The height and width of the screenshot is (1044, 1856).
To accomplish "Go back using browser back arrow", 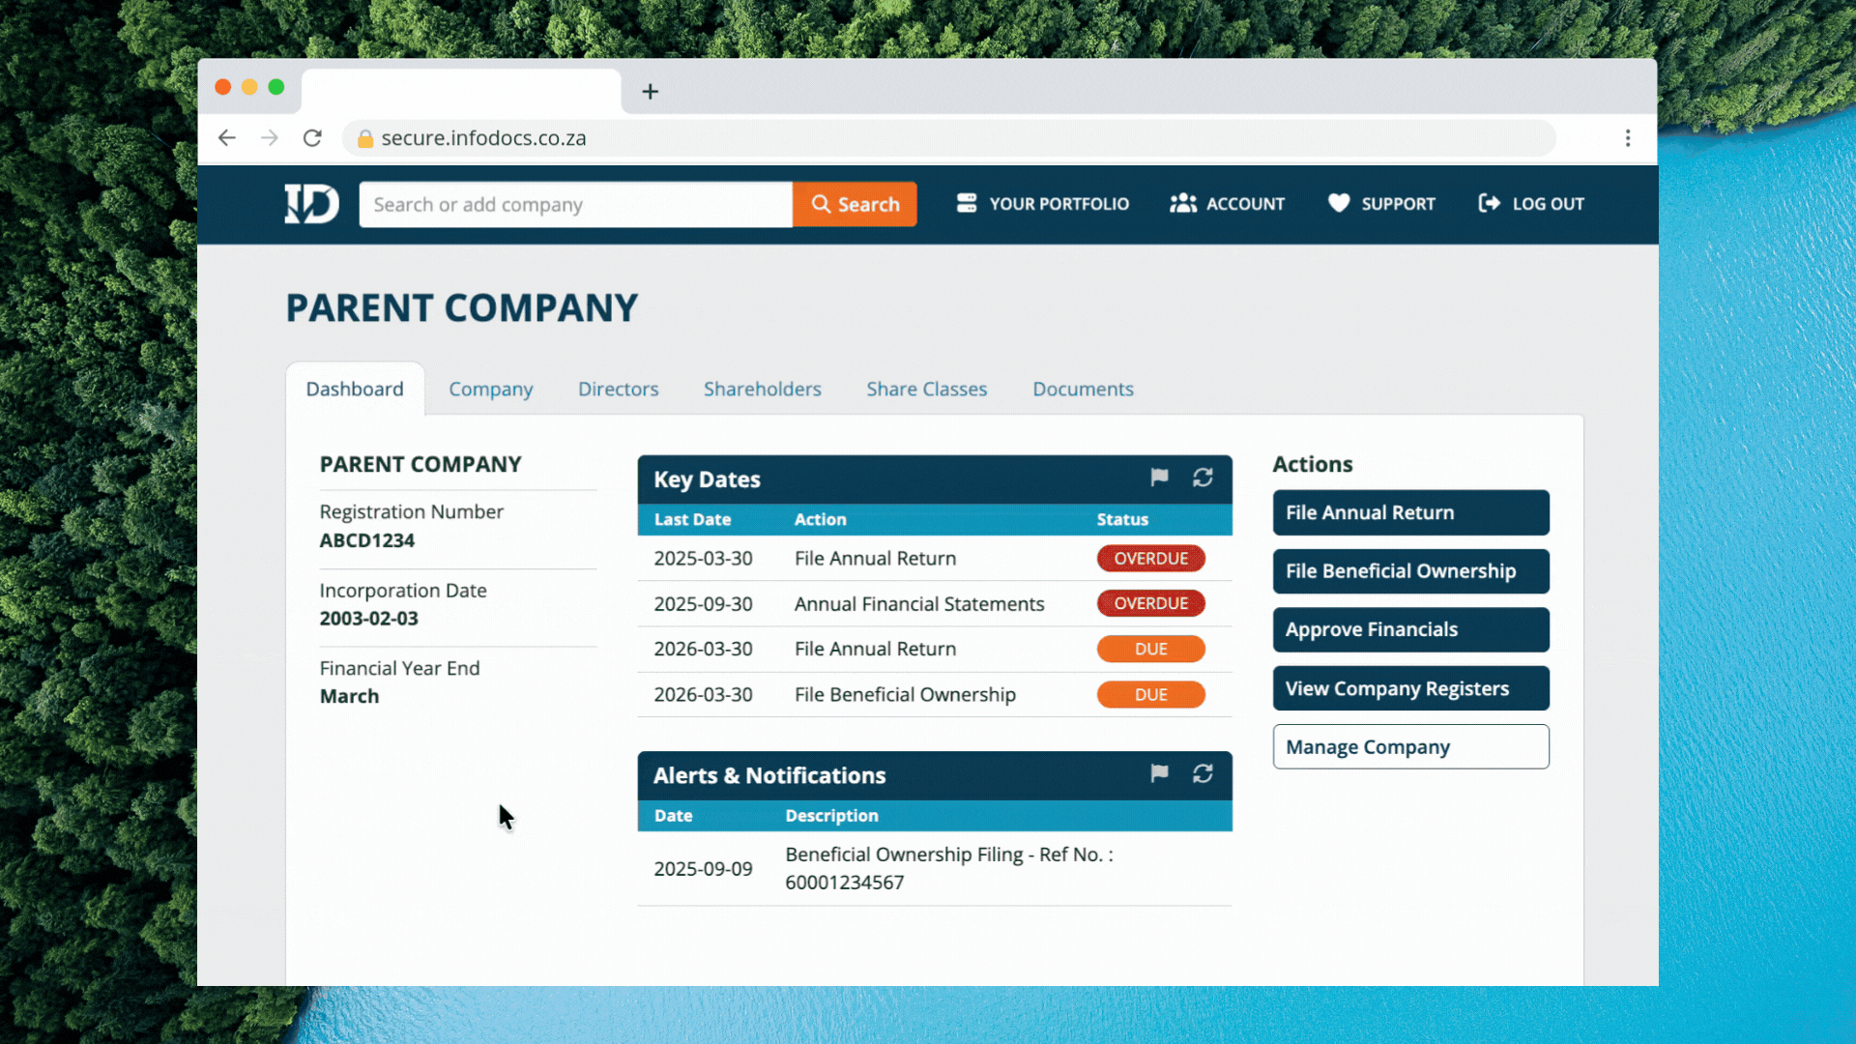I will (x=227, y=138).
